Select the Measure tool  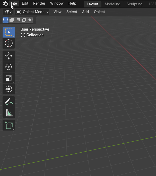tap(9, 113)
